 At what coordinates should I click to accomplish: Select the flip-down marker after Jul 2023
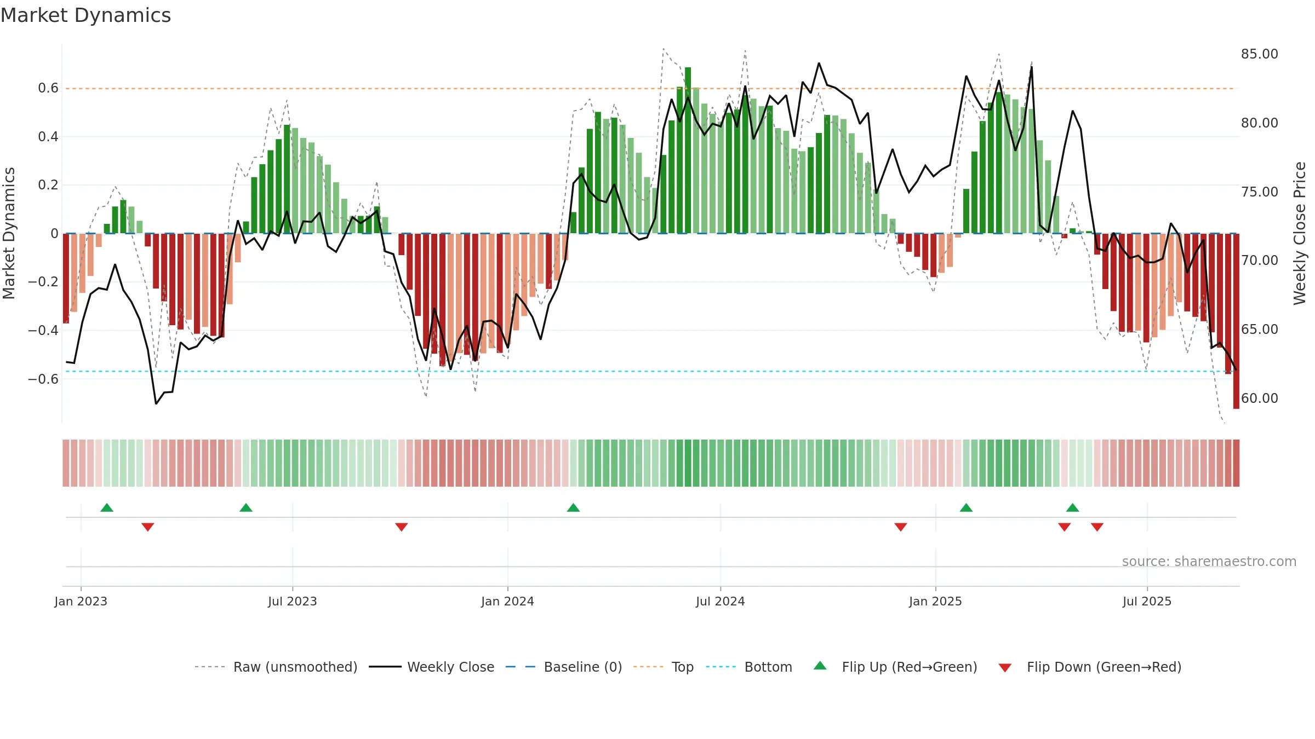click(x=402, y=527)
